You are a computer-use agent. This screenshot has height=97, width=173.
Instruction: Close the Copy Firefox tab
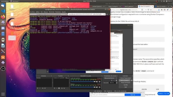(x=120, y=6)
